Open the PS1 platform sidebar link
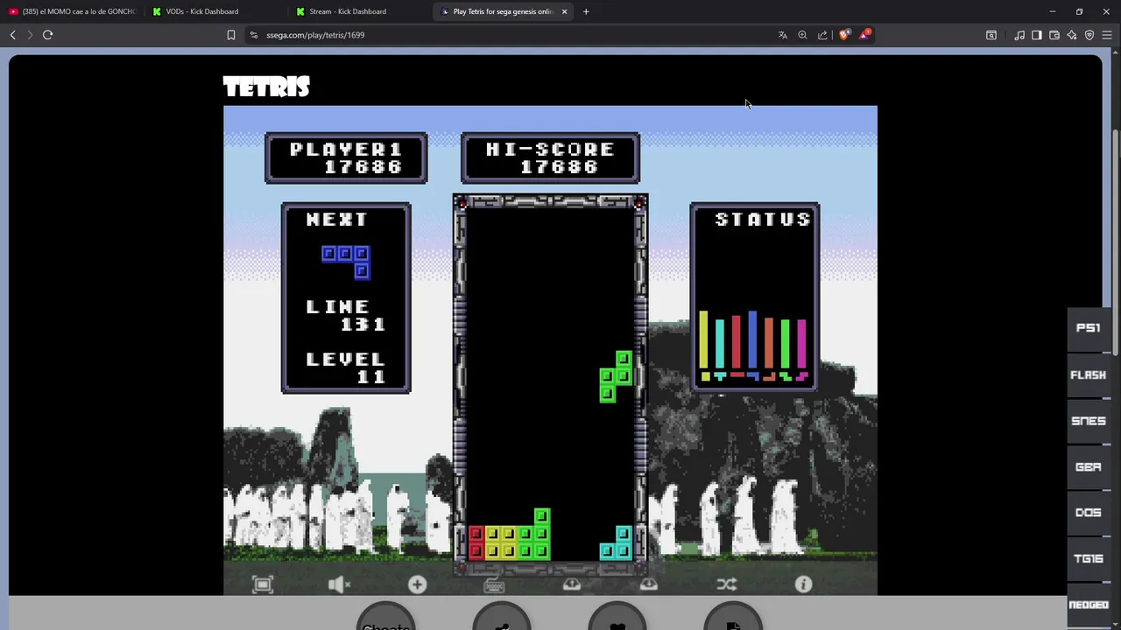This screenshot has height=630, width=1121. 1089,328
